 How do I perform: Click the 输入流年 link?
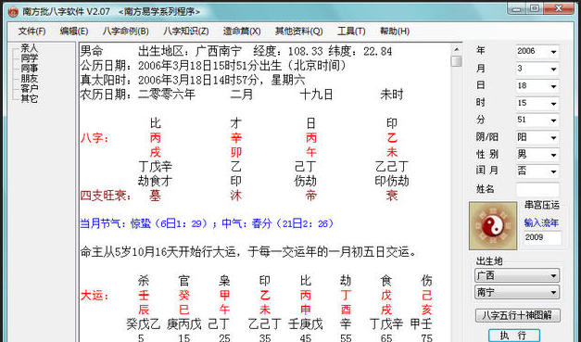coord(541,223)
